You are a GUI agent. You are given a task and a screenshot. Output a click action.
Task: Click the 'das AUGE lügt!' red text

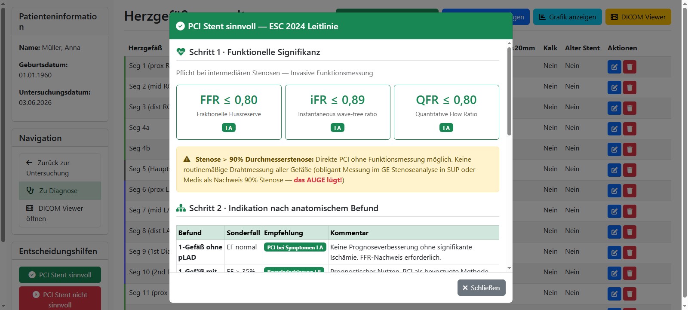[318, 180]
